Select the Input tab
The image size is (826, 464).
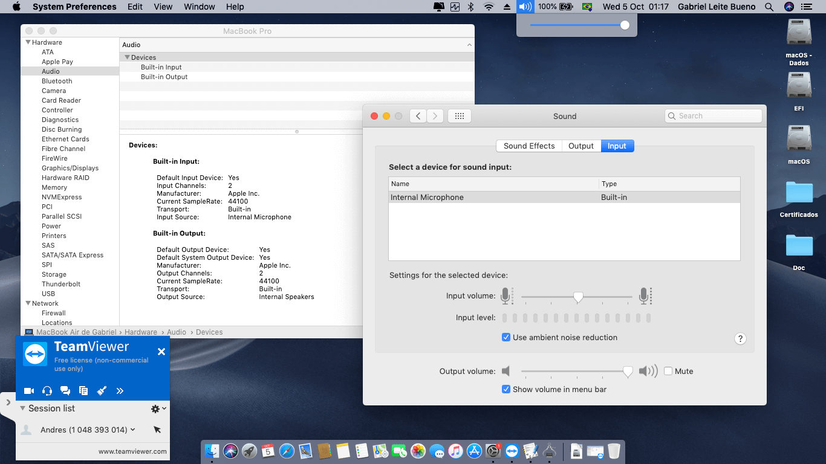tap(617, 146)
